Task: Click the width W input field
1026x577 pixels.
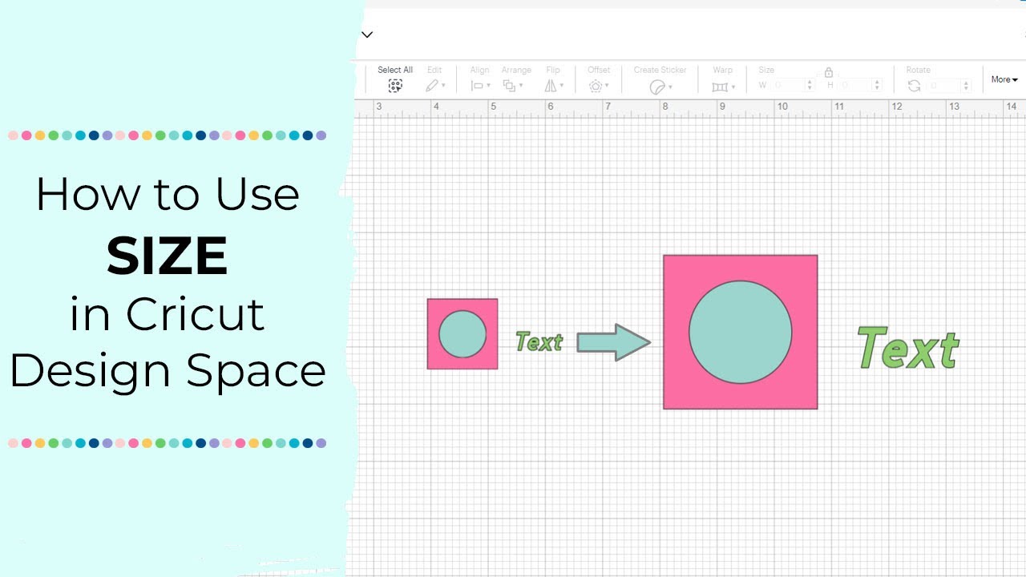Action: [x=787, y=85]
